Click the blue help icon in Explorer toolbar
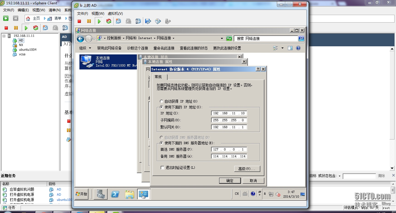This screenshot has height=213, width=396. [298, 48]
